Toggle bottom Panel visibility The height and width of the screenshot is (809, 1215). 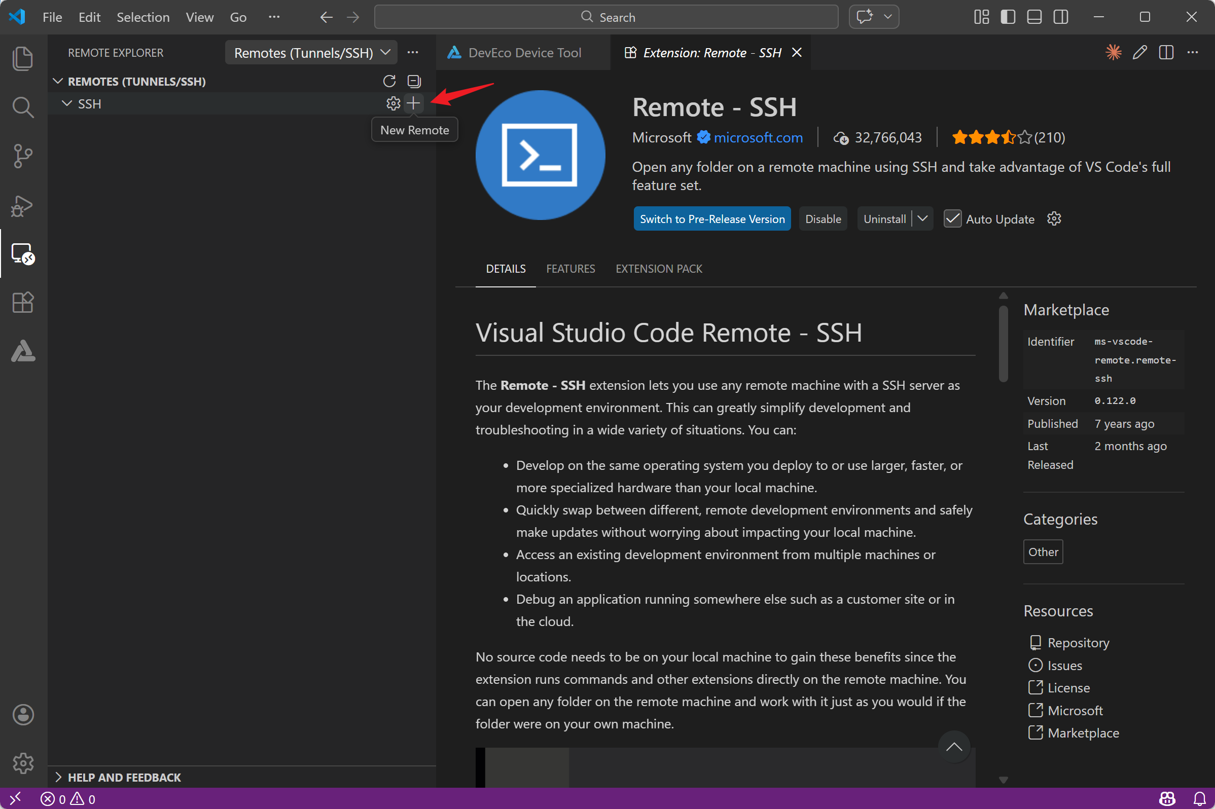click(1034, 17)
